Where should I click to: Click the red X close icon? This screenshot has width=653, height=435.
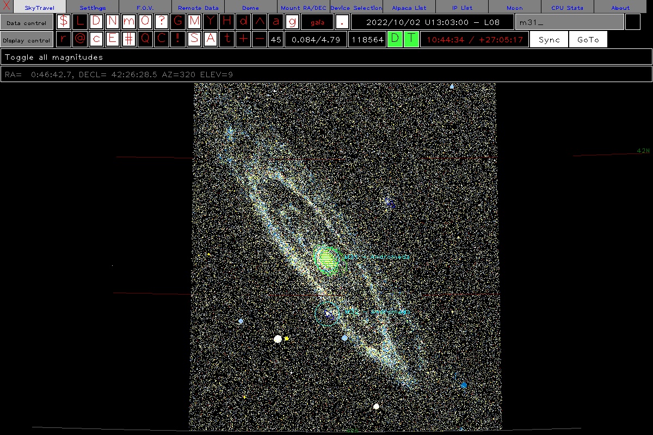pyautogui.click(x=7, y=7)
